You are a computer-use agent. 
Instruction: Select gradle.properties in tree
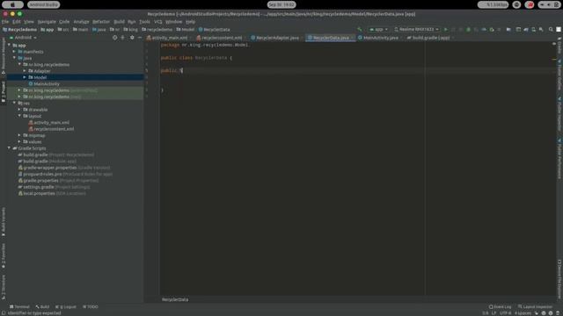40,181
